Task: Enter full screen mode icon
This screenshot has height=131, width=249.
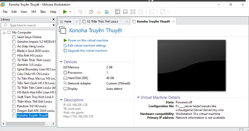Action: [x=133, y=12]
